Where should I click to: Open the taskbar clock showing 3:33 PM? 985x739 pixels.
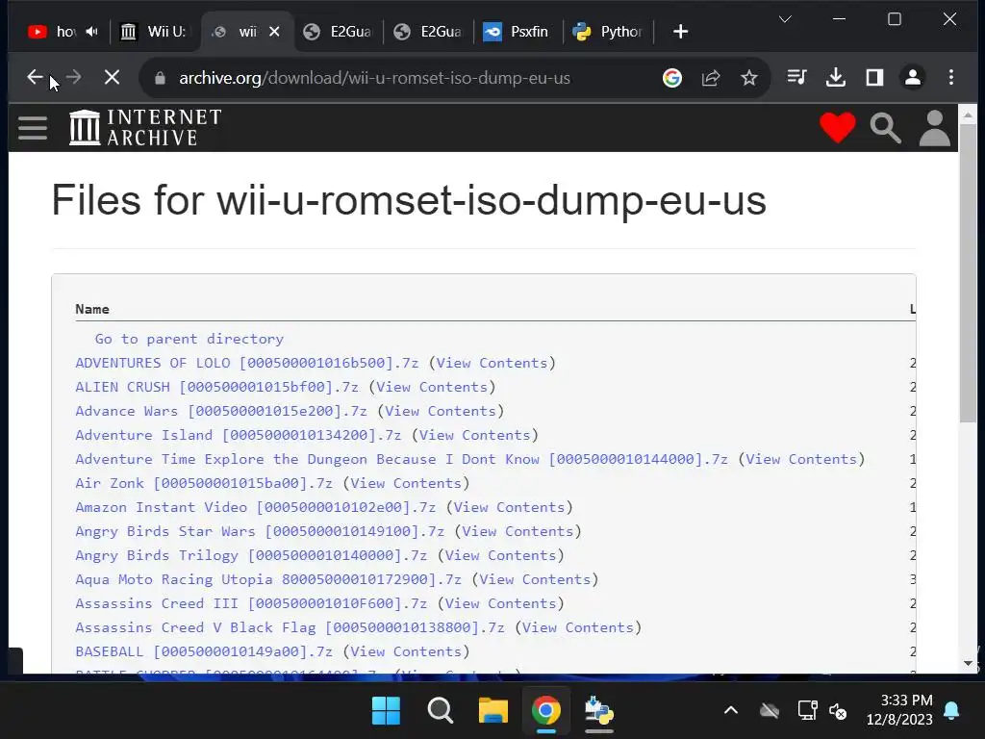click(899, 709)
